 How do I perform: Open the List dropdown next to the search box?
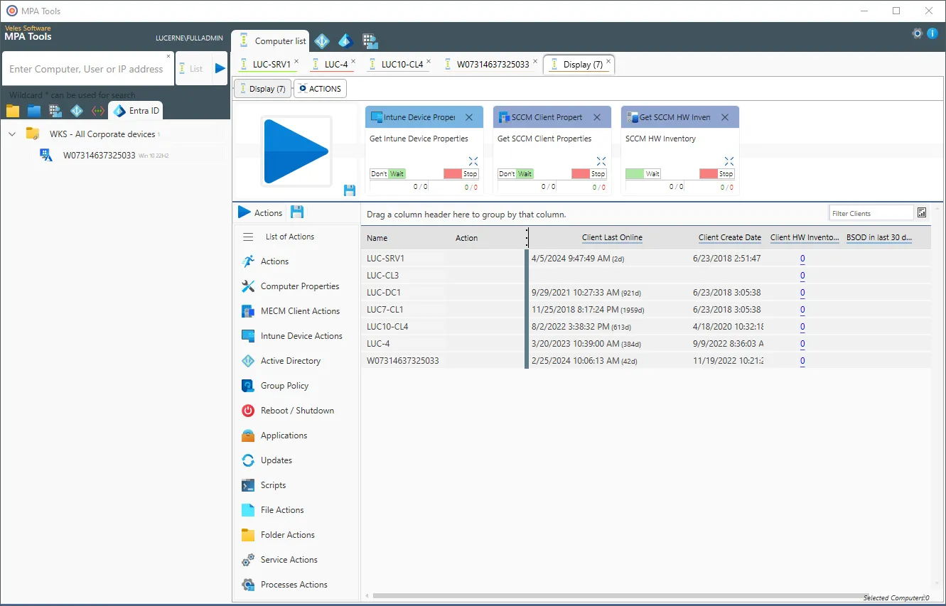[x=191, y=68]
